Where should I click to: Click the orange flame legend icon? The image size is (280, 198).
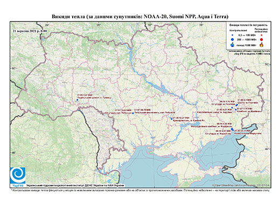(x=262, y=45)
